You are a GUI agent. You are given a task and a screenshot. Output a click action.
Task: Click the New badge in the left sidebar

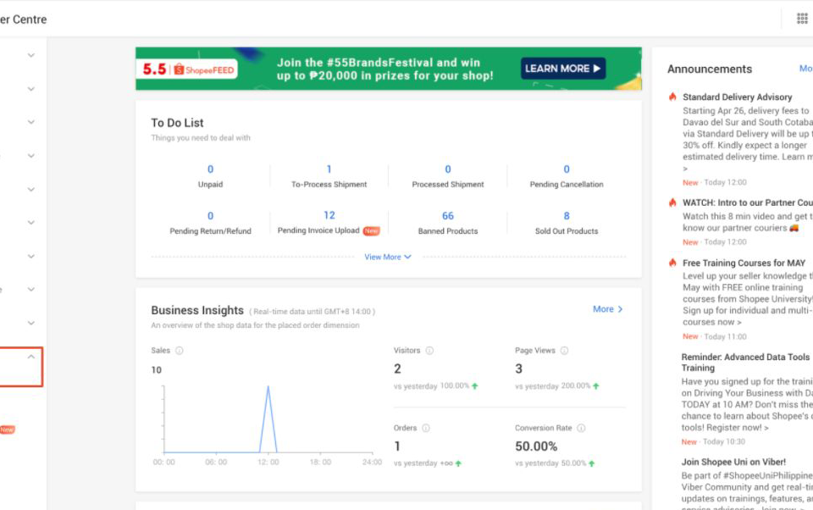point(5,430)
